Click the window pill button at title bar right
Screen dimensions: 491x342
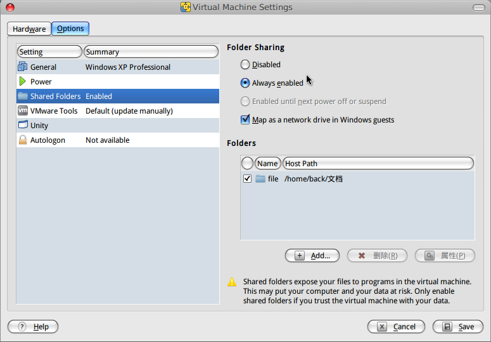(479, 8)
